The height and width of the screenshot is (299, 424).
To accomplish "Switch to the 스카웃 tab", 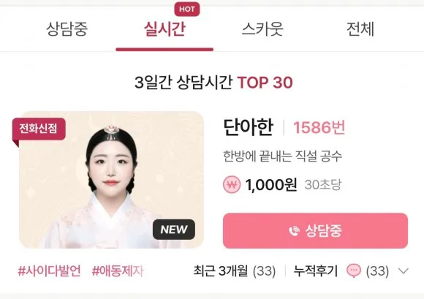I will 262,29.
